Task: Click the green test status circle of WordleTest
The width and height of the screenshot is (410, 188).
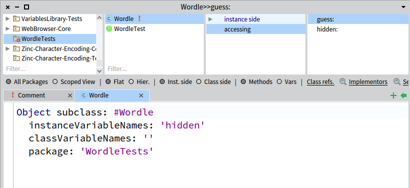Action: pos(109,28)
